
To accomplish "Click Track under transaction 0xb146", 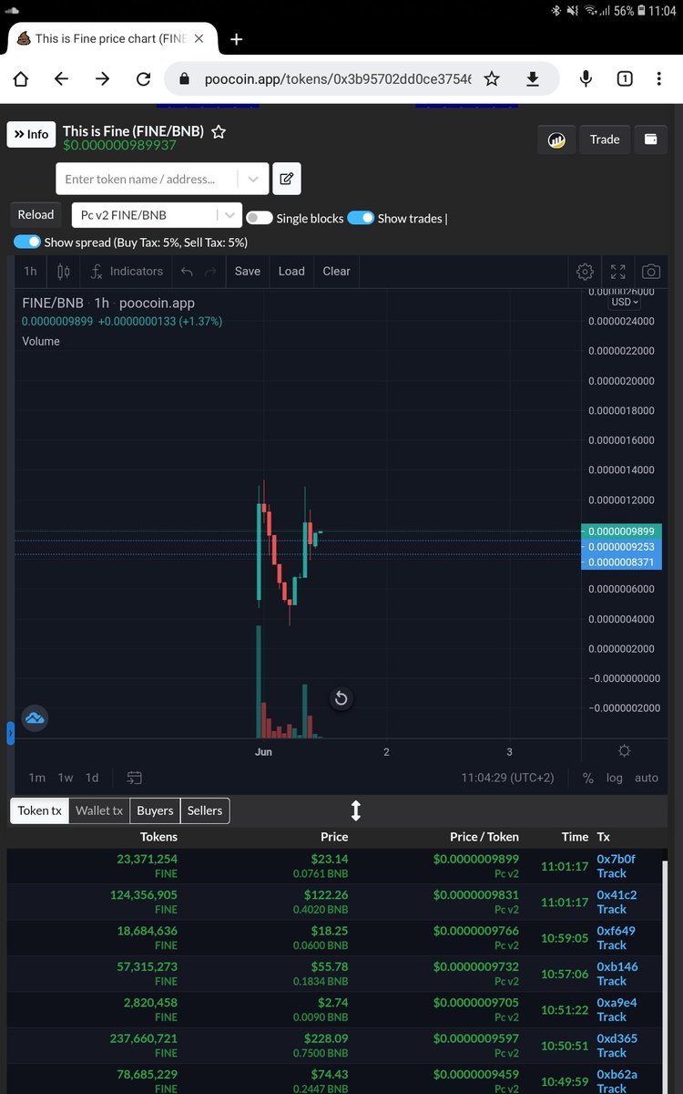I will coord(611,981).
